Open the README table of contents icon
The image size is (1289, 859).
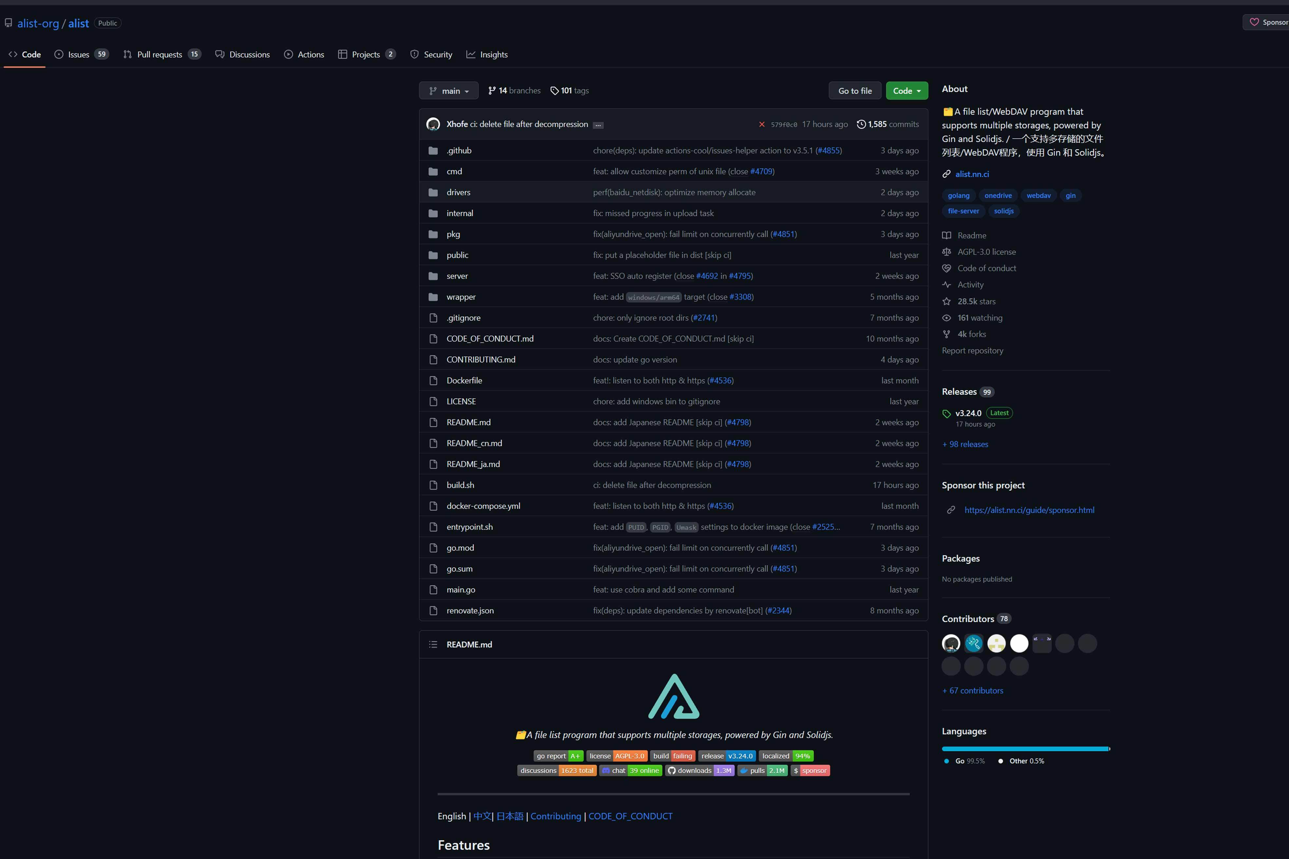[433, 644]
